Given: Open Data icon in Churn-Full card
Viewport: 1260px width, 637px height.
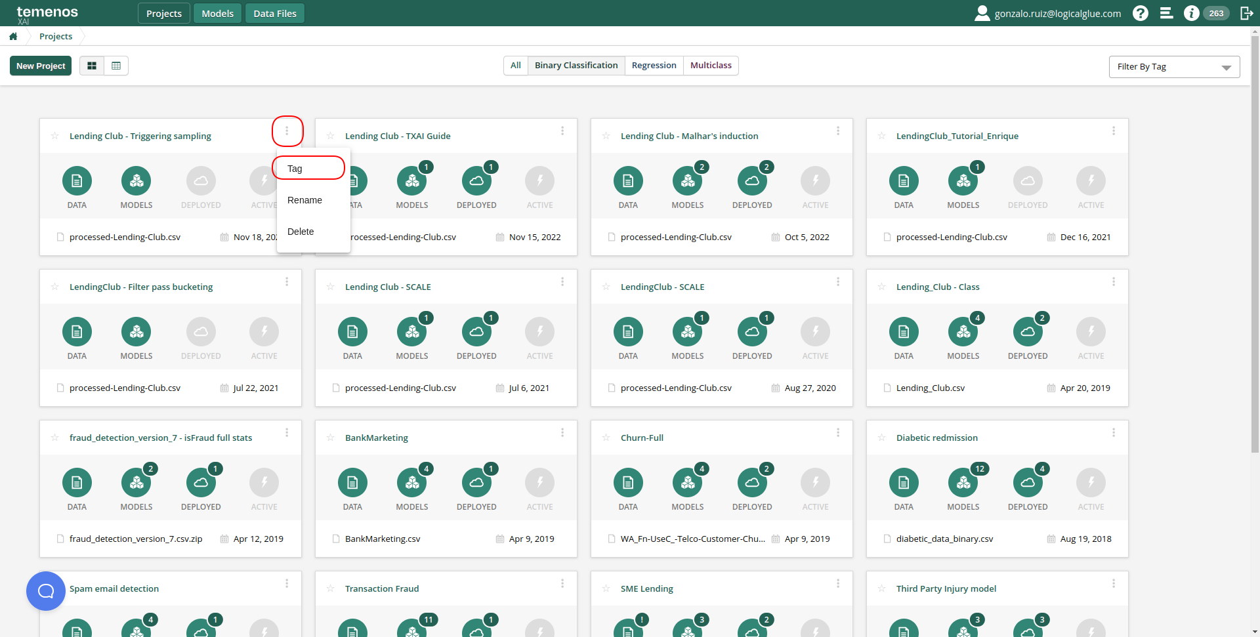Looking at the screenshot, I should point(628,483).
